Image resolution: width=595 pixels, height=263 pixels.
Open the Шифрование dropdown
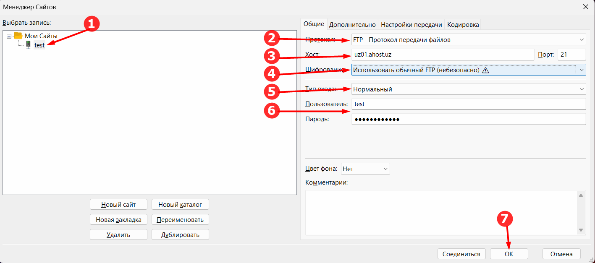(x=469, y=70)
